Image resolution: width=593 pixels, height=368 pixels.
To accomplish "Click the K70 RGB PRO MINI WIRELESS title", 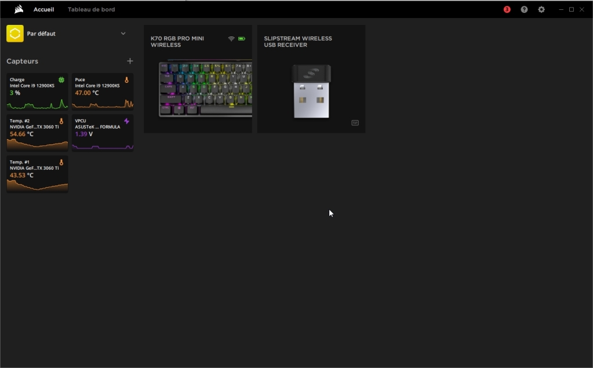I will tap(177, 42).
